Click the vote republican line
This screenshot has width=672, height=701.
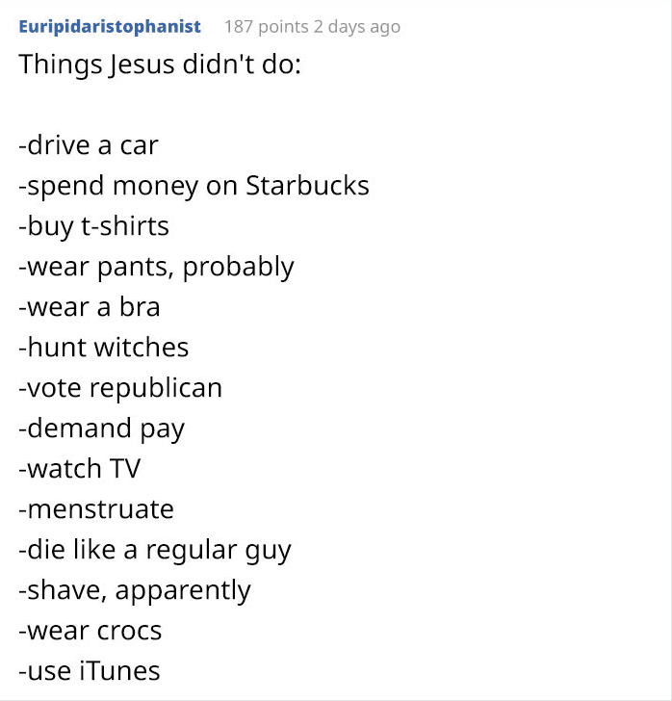(x=120, y=388)
